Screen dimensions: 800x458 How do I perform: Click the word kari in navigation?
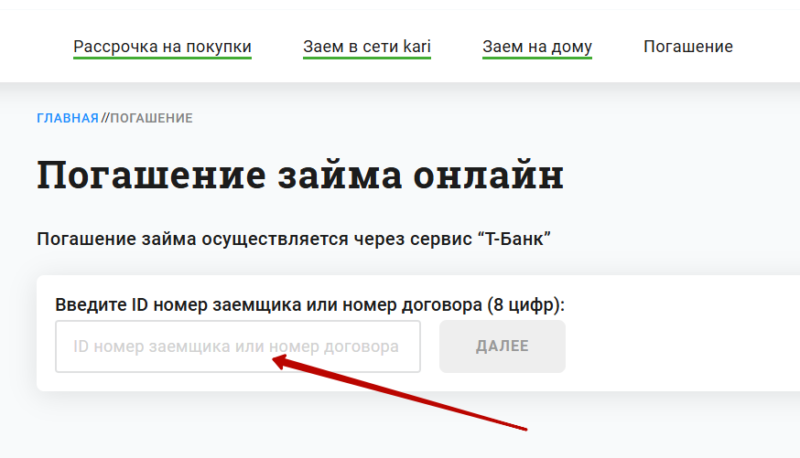point(416,47)
